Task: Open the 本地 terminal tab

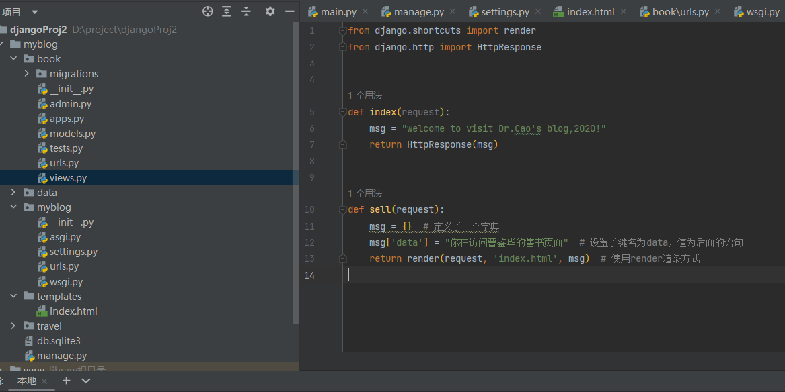Action: click(26, 381)
